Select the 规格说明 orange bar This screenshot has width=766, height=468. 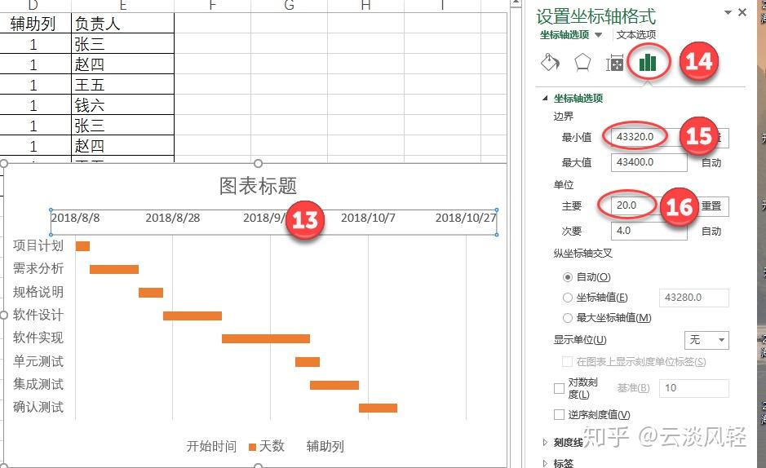(x=151, y=293)
